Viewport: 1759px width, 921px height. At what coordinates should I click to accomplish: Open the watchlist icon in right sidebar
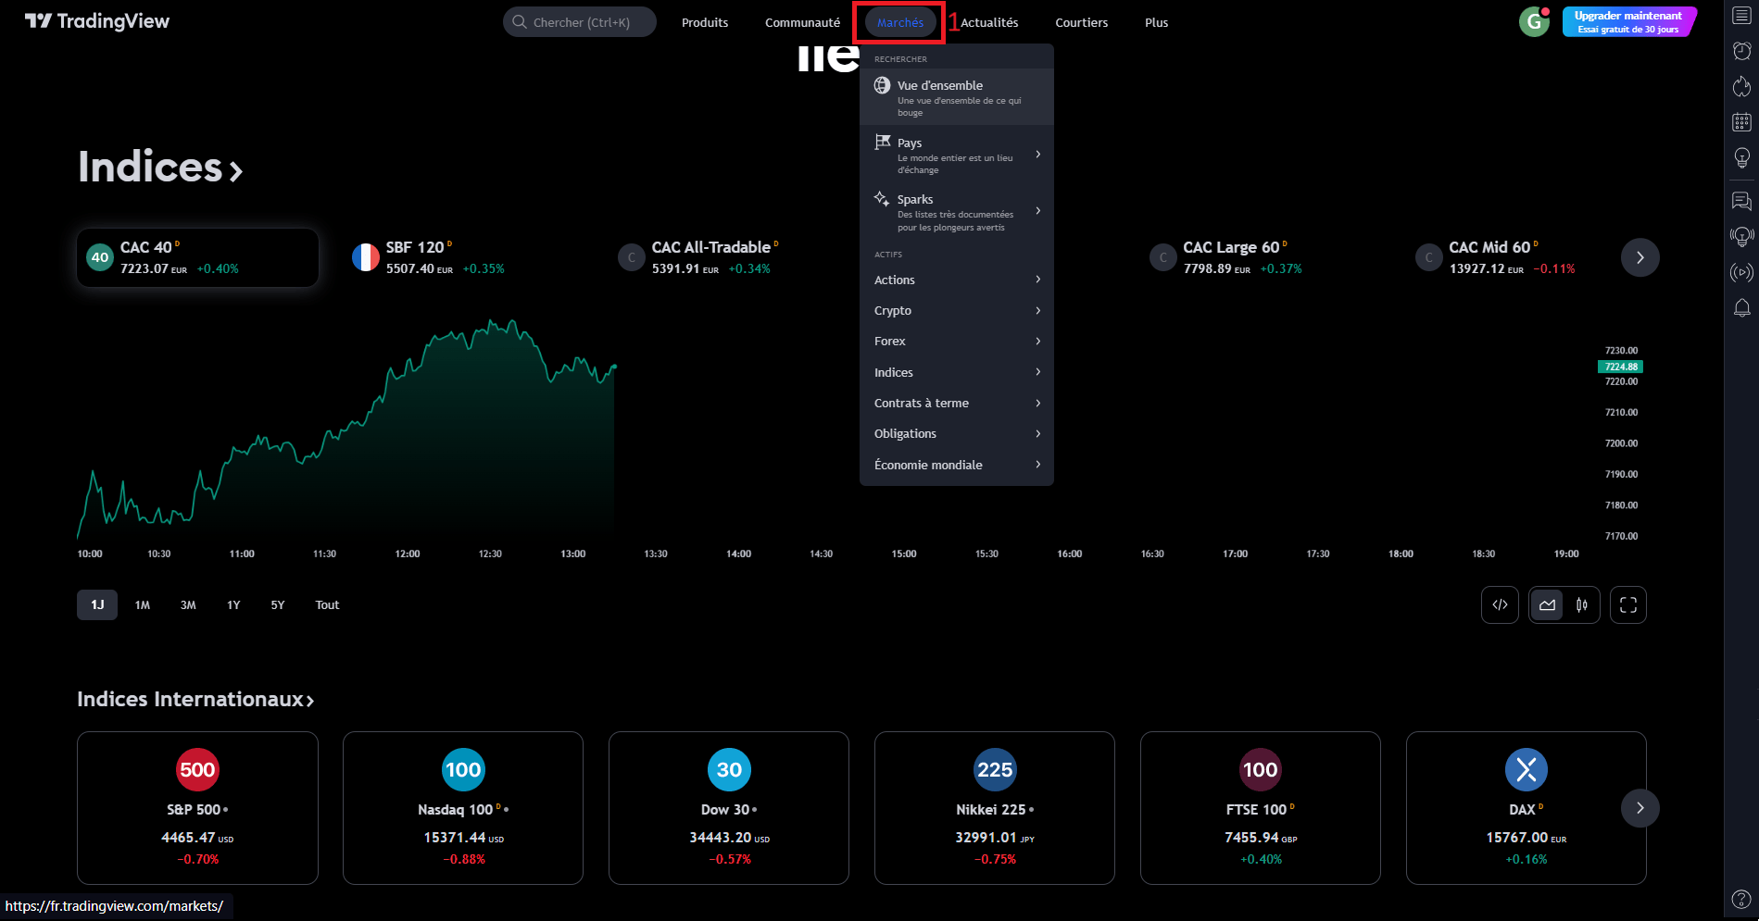click(1741, 16)
